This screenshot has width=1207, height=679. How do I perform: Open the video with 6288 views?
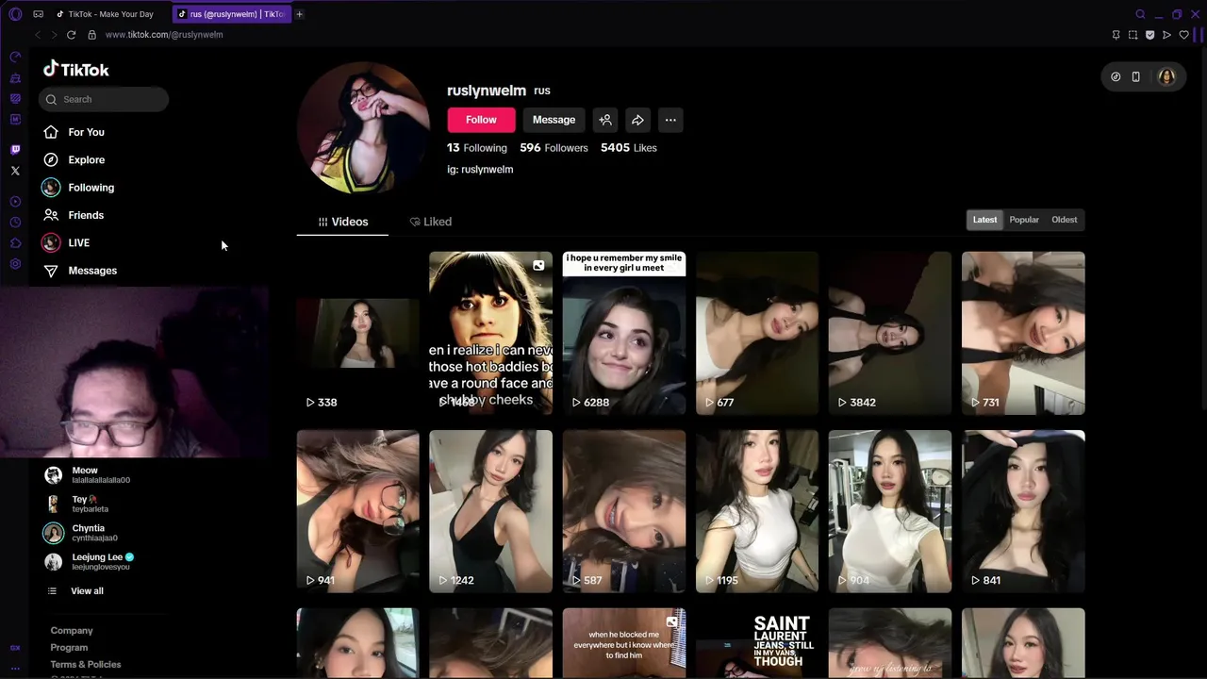[x=624, y=333]
